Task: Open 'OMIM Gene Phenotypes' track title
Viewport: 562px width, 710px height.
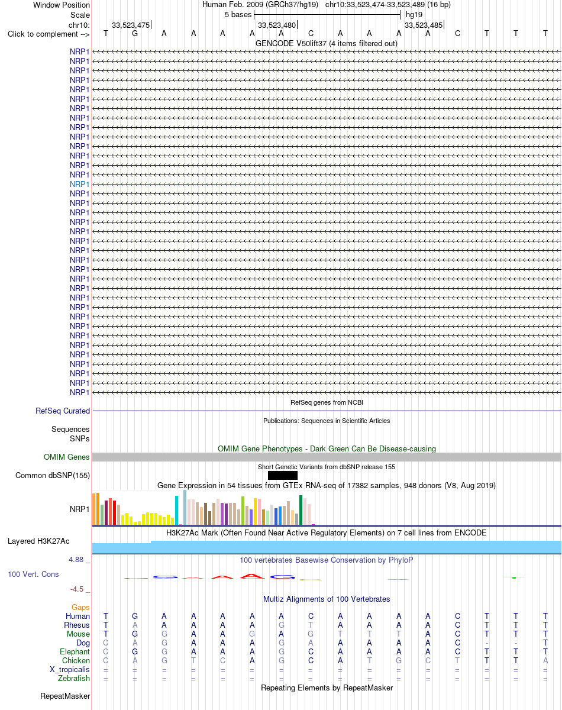Action: point(327,448)
